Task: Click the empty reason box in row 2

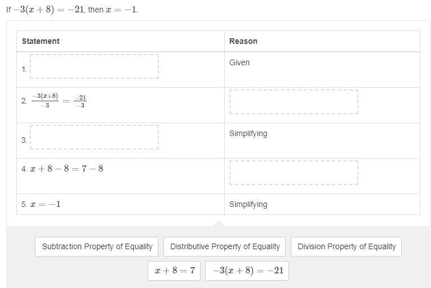Action: (294, 102)
